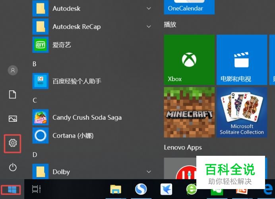
Task: Open the Pictures icon in the sidebar
Action: [13, 119]
